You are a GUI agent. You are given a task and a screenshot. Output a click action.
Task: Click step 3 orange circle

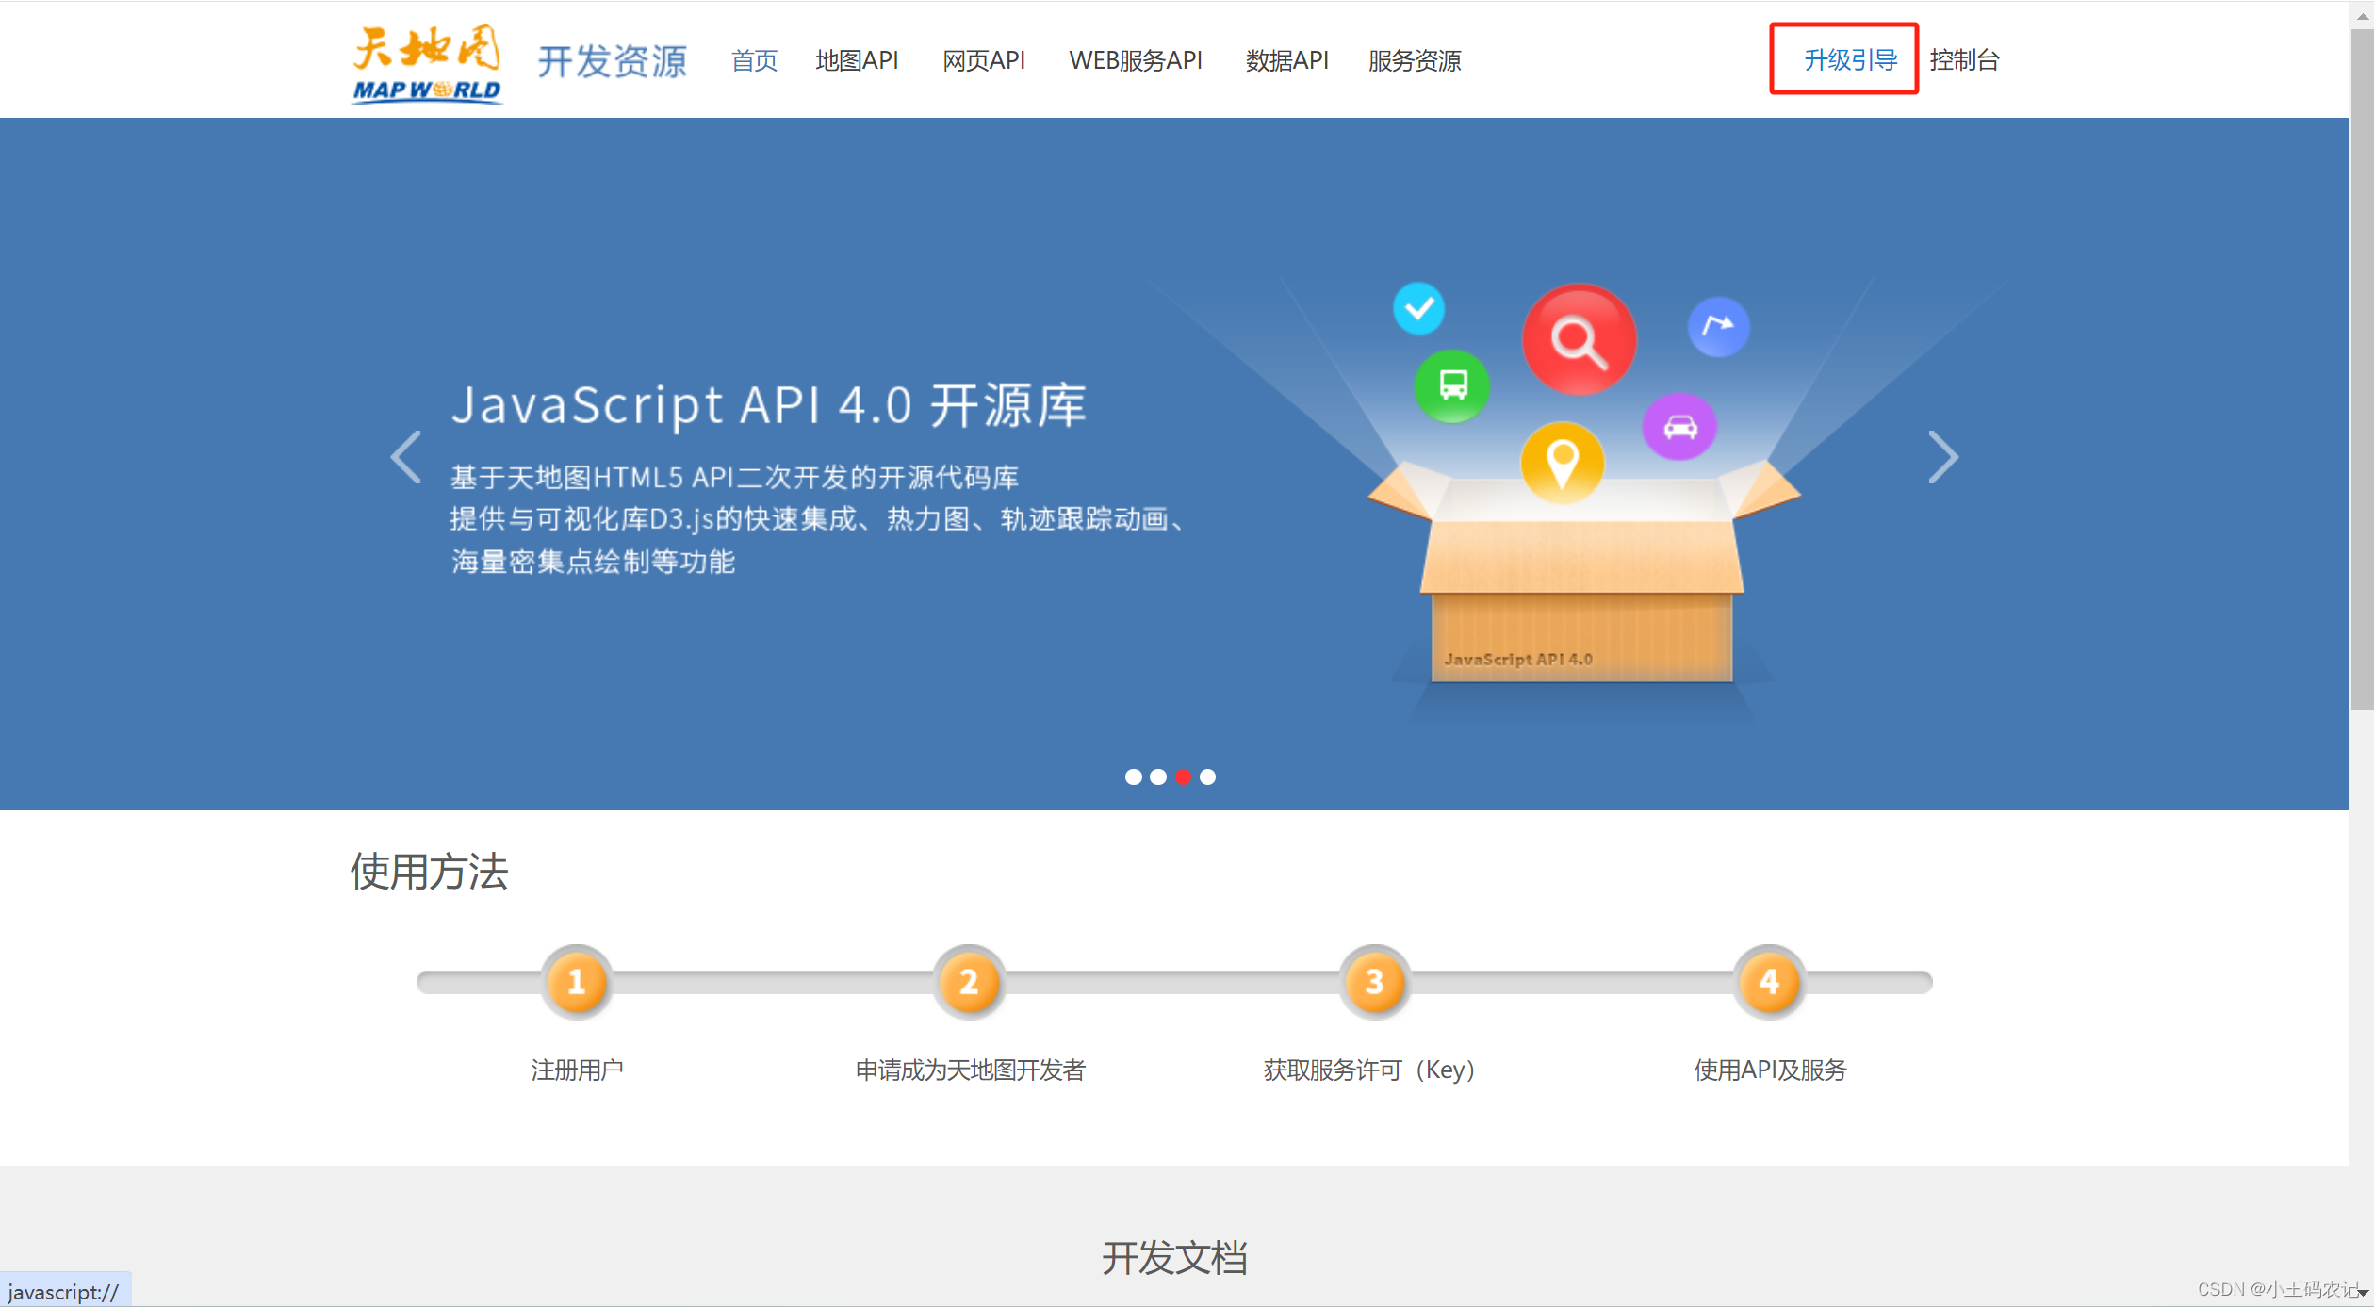pyautogui.click(x=1374, y=982)
